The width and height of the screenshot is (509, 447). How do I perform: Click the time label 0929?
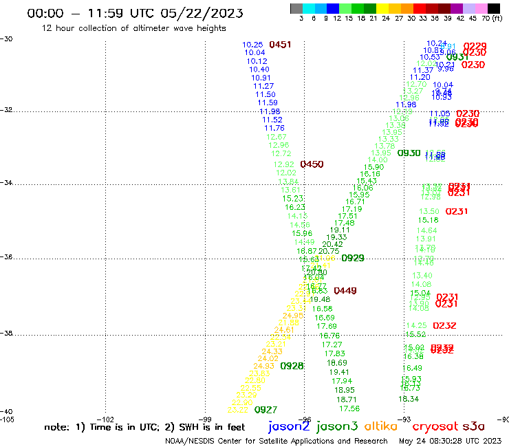353,258
